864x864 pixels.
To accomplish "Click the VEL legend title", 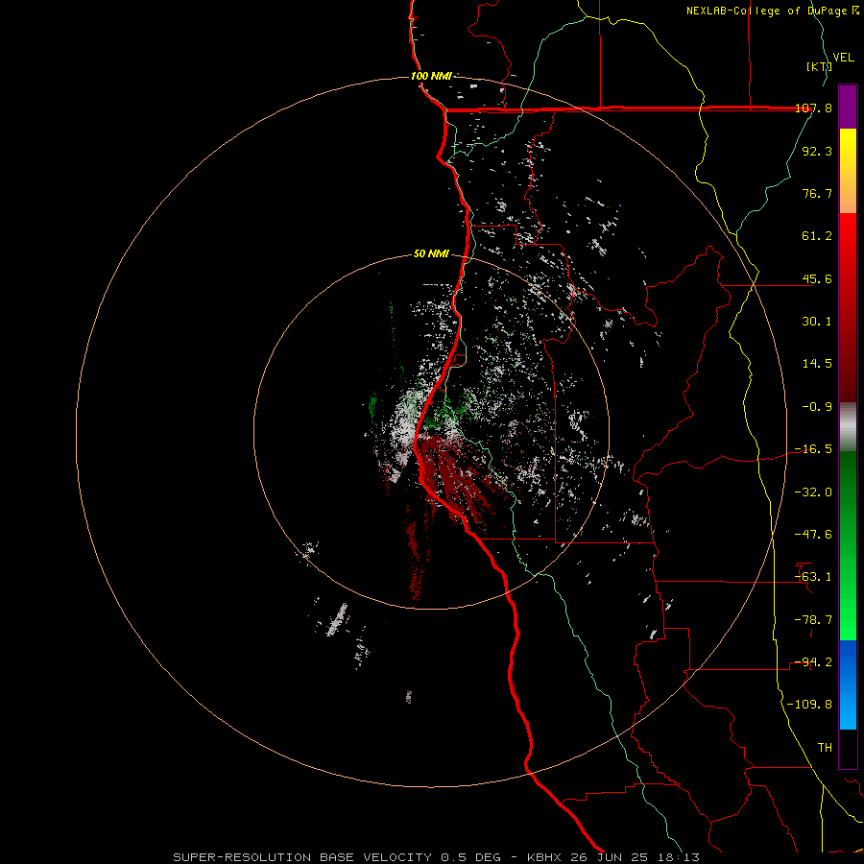I will click(x=843, y=57).
